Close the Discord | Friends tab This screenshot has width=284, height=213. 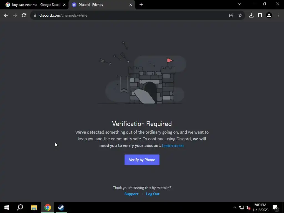pos(131,5)
